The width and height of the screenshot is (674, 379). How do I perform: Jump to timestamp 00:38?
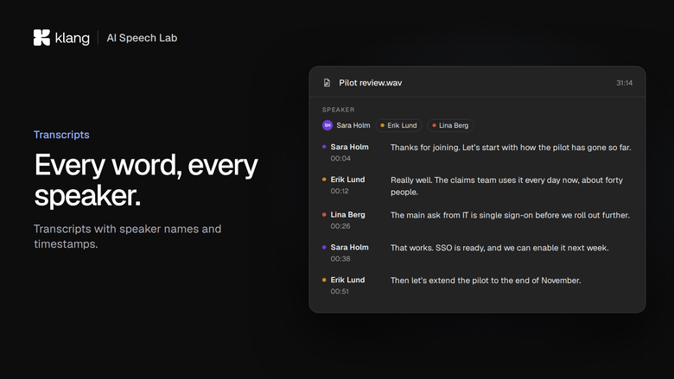point(340,259)
